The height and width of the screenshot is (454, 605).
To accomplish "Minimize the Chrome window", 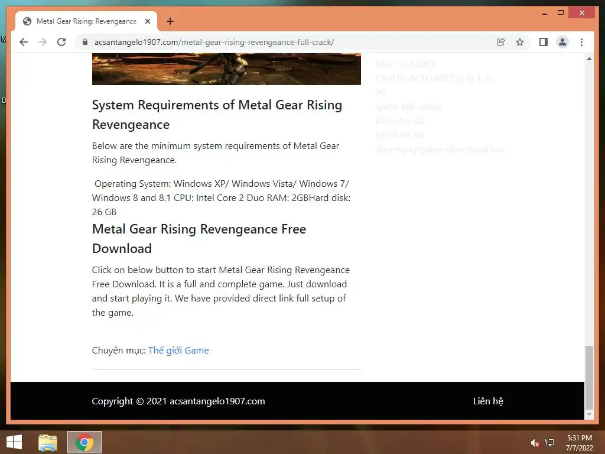I will click(545, 13).
